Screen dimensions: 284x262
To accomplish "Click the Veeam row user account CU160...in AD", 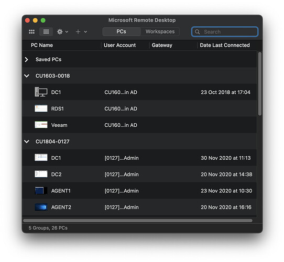I will 121,125.
